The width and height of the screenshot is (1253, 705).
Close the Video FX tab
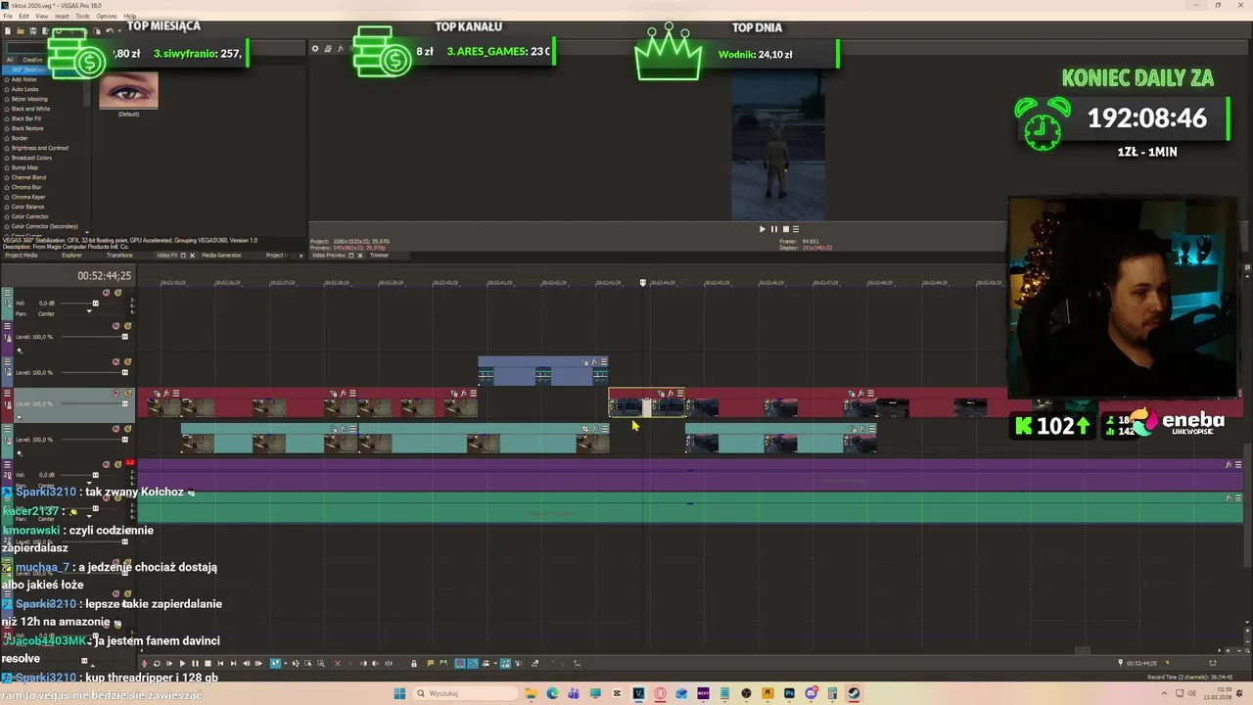192,255
